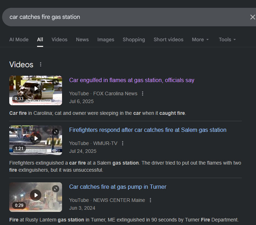256x225 pixels.
Task: Go to the News tab
Action: pos(82,39)
